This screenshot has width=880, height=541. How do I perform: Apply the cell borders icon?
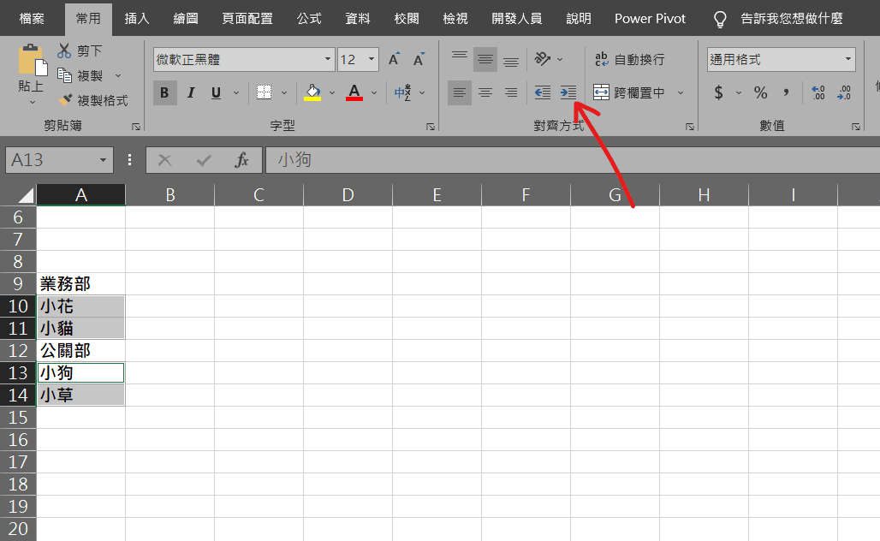(x=264, y=92)
